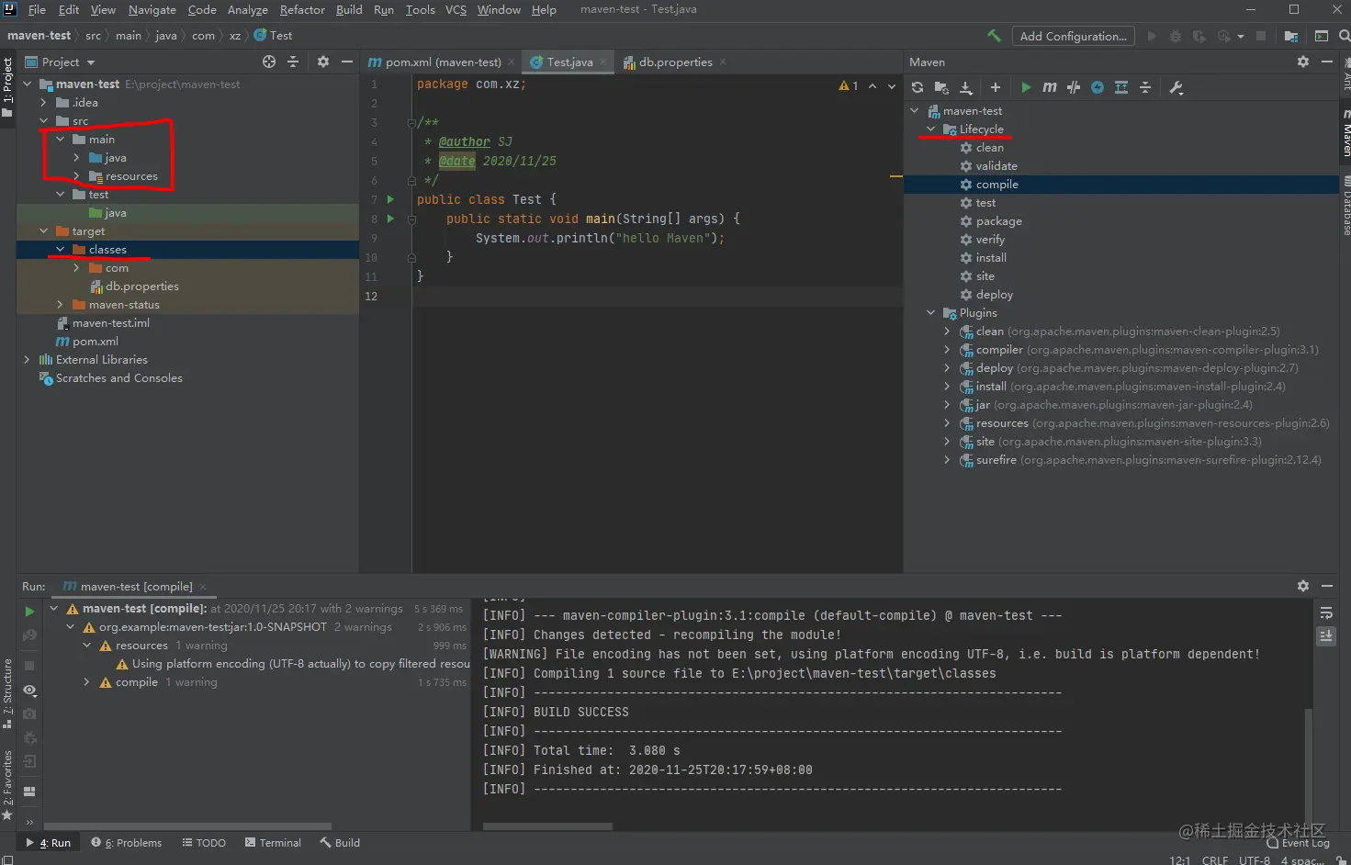Switch to pom.xml editor tab
The height and width of the screenshot is (865, 1351).
[443, 62]
